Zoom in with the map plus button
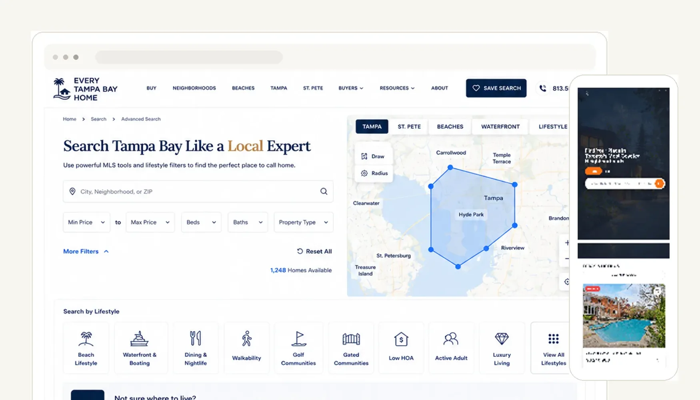 pos(567,242)
